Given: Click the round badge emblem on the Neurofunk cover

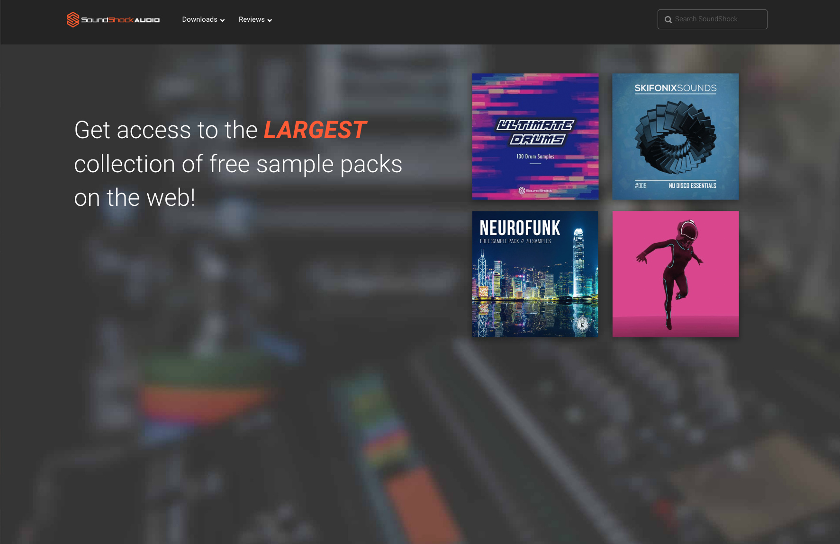Looking at the screenshot, I should 582,324.
